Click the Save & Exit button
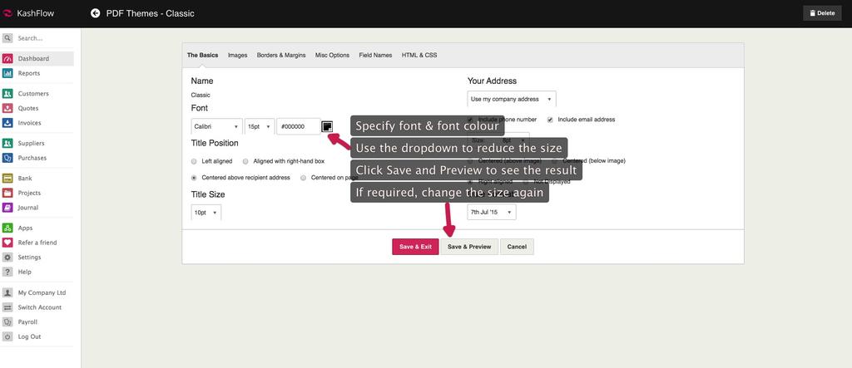Screen dimensions: 852x368 pos(415,247)
